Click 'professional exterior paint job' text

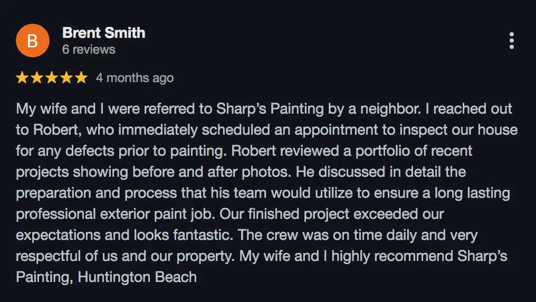[116, 215]
